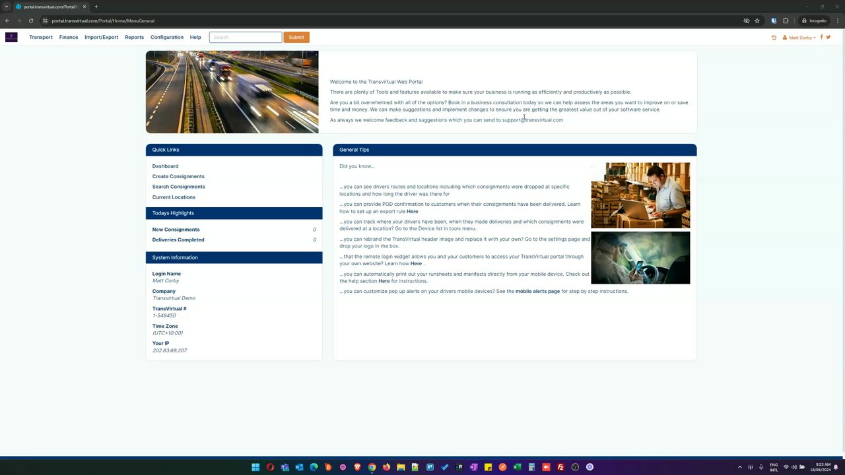This screenshot has width=845, height=475.
Task: Open the mobile alerts page link
Action: (537, 292)
